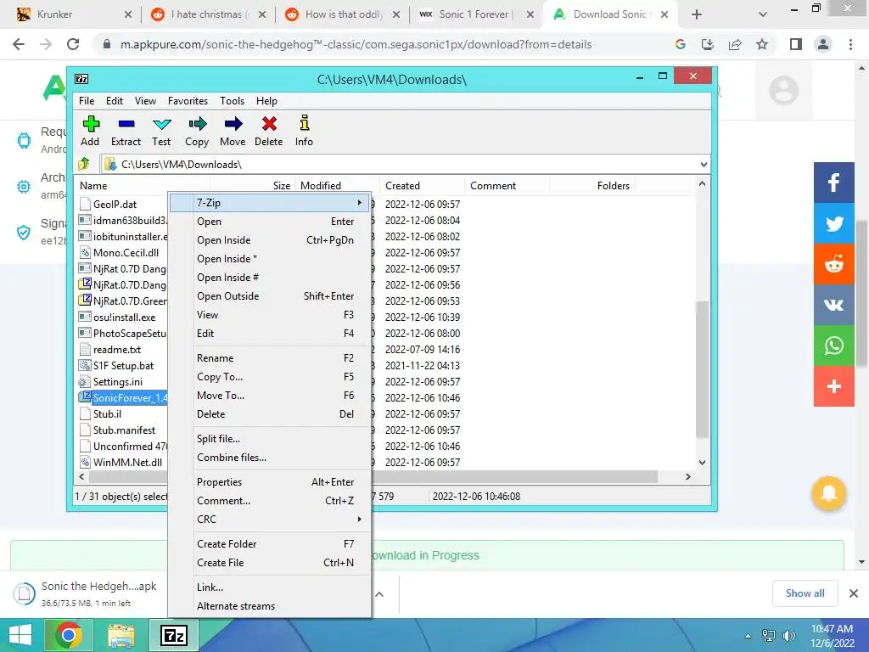The width and height of the screenshot is (869, 652).
Task: Open File Explorer from taskbar
Action: click(x=121, y=635)
